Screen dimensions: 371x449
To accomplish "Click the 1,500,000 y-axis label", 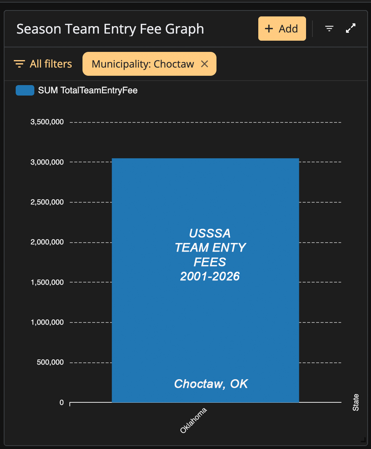I will click(x=47, y=282).
